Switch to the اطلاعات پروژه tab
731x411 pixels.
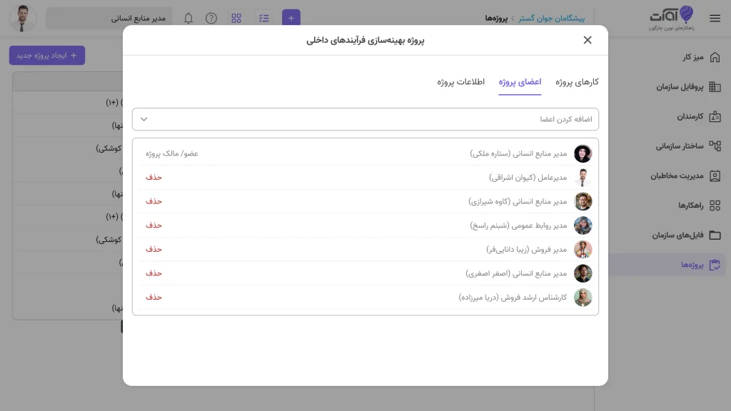coord(460,82)
